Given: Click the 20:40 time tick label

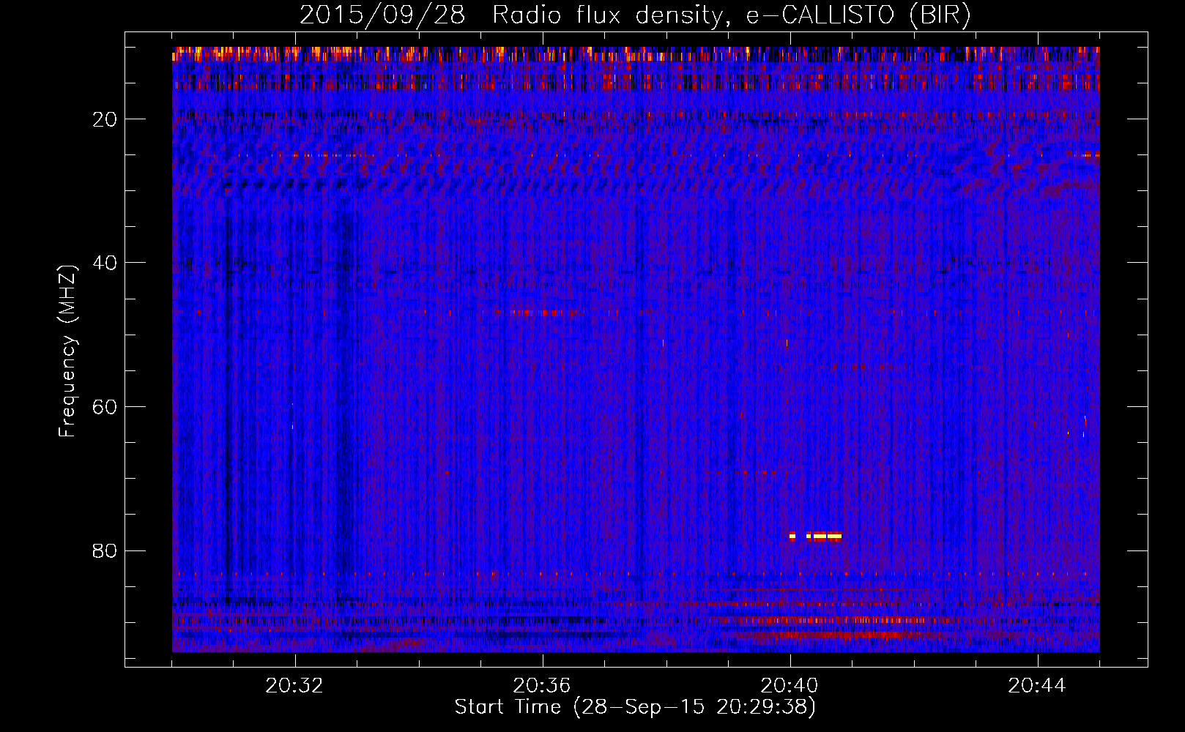Looking at the screenshot, I should tap(790, 686).
